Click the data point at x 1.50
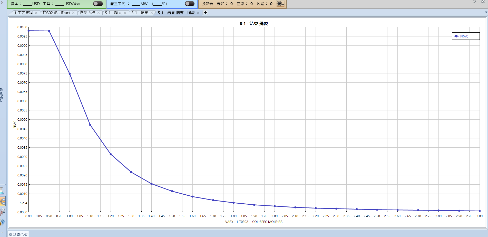Viewport: 488px width, 237px height. tap(172, 191)
